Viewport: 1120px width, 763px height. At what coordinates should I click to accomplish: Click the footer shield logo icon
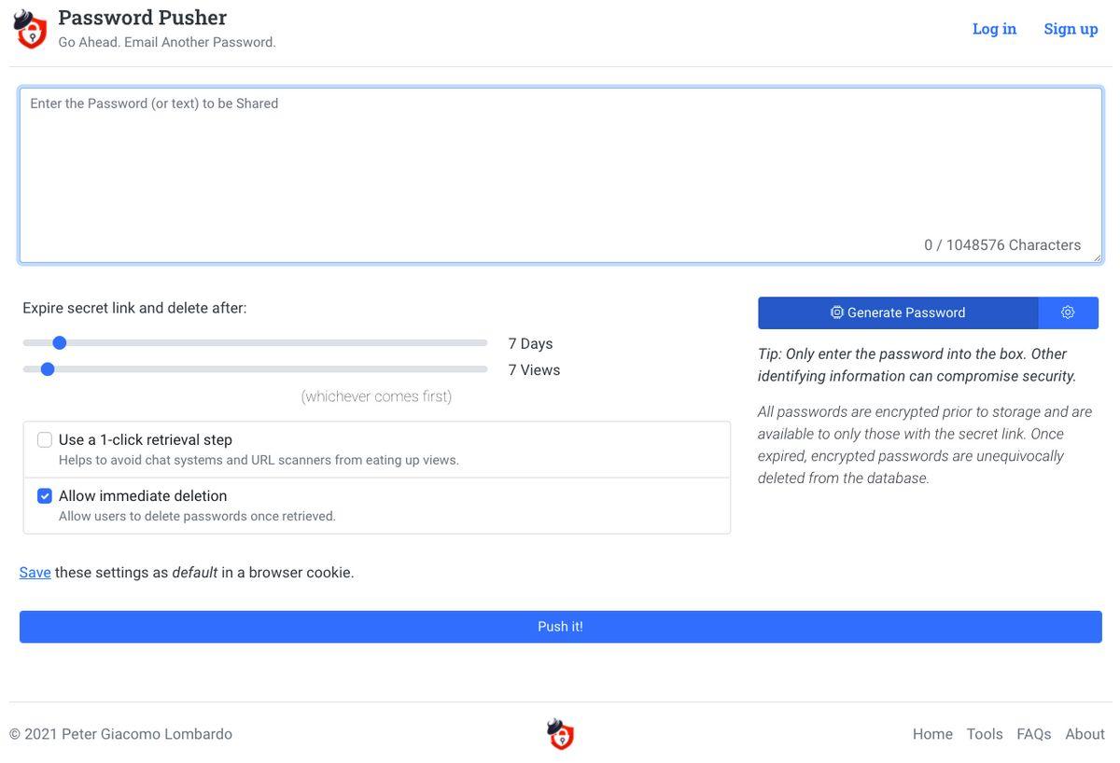(x=560, y=734)
